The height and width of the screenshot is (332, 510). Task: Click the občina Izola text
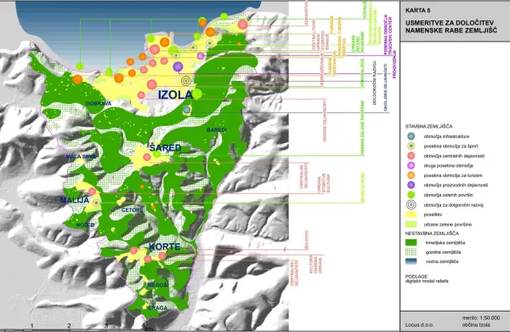point(476,325)
